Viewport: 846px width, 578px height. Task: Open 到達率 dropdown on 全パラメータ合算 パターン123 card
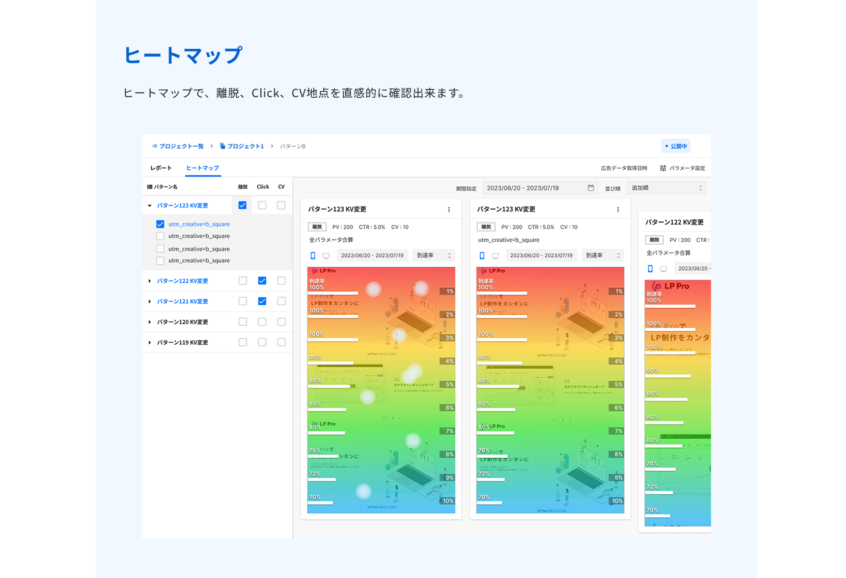tap(434, 256)
